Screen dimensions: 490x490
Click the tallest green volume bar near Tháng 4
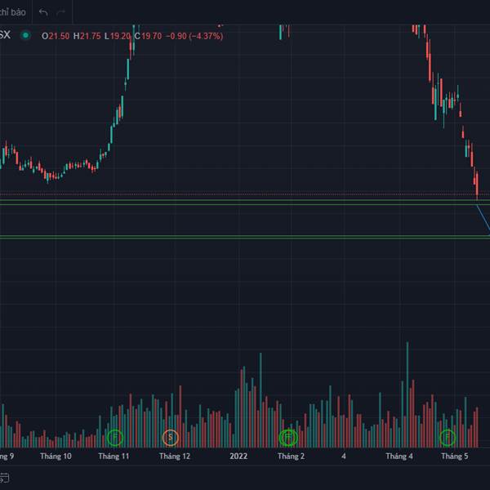(408, 394)
